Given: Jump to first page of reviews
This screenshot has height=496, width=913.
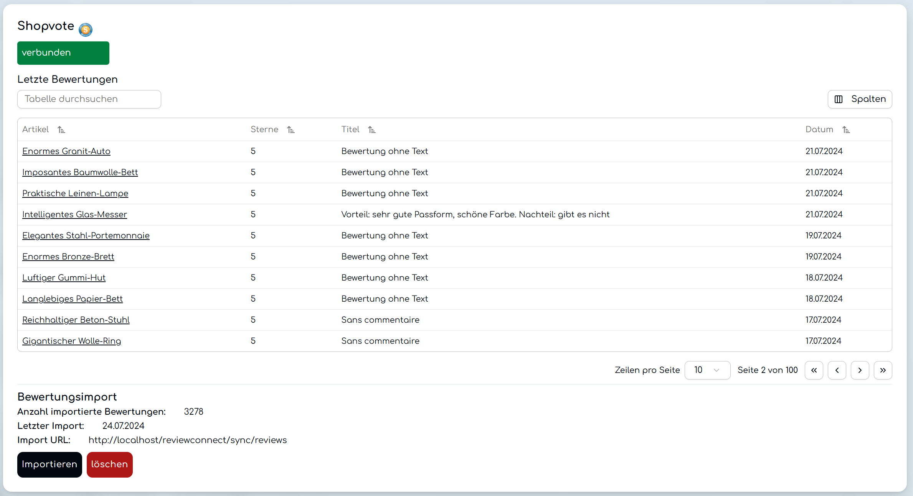Looking at the screenshot, I should (x=814, y=370).
